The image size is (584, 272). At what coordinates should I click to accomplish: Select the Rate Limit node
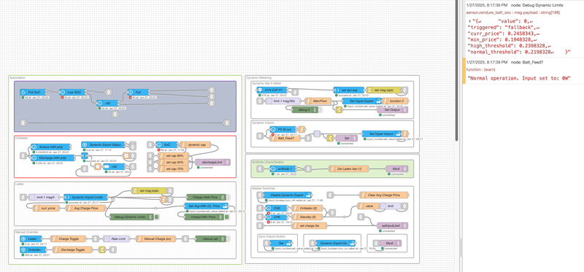[x=116, y=238]
